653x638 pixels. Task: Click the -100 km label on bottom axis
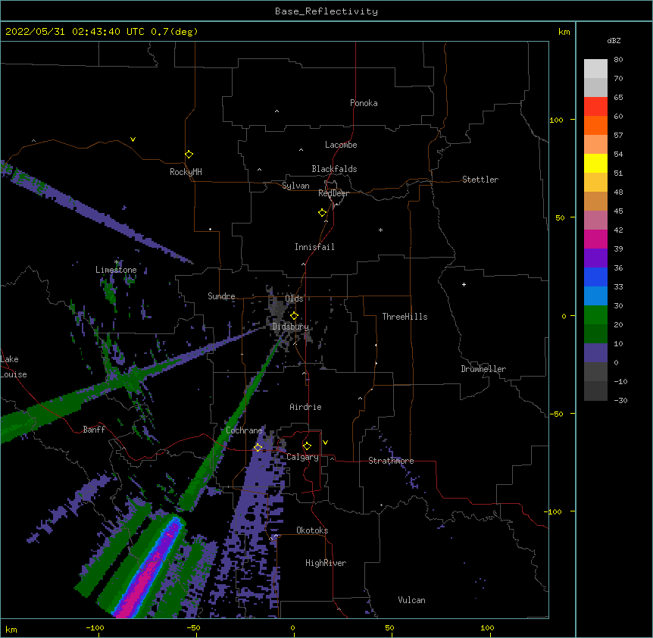pyautogui.click(x=95, y=627)
